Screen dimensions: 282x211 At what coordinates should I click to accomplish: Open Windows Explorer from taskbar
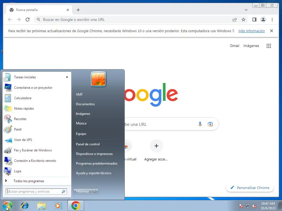(x=42, y=206)
